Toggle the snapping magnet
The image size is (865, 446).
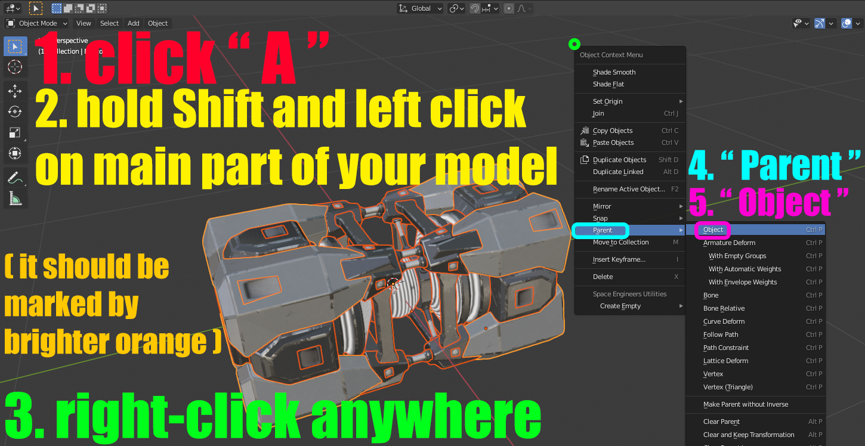coord(475,8)
